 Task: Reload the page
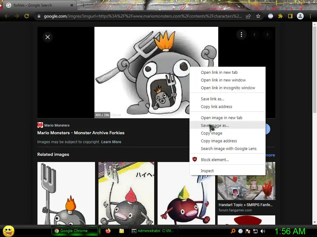tap(27, 16)
